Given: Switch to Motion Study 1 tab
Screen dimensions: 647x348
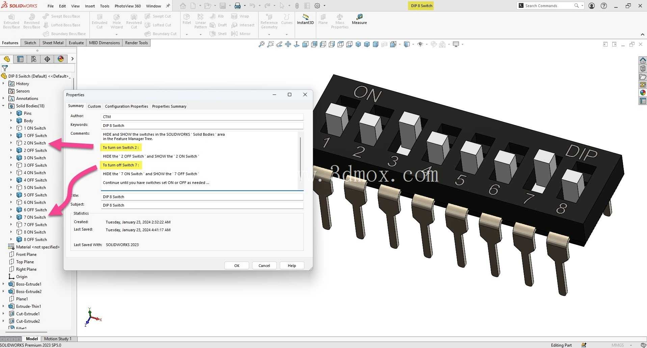Looking at the screenshot, I should pyautogui.click(x=58, y=339).
